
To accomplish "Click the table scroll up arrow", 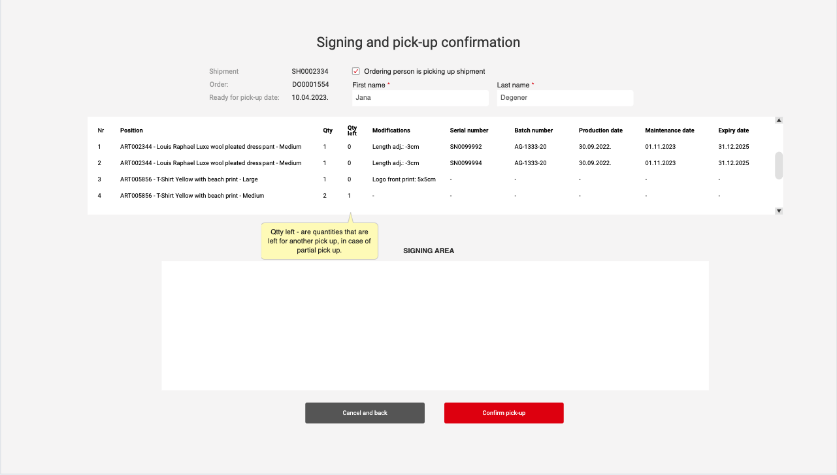I will point(779,120).
